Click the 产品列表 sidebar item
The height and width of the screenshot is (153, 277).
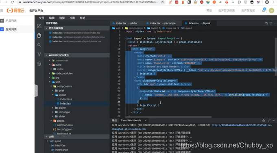[x=11, y=21]
